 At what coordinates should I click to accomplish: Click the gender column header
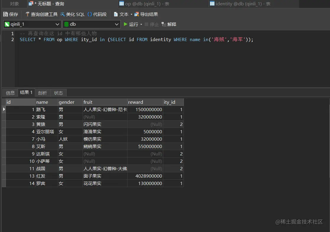[70, 102]
